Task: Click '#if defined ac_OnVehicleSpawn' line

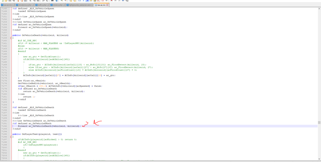Action: [32, 24]
